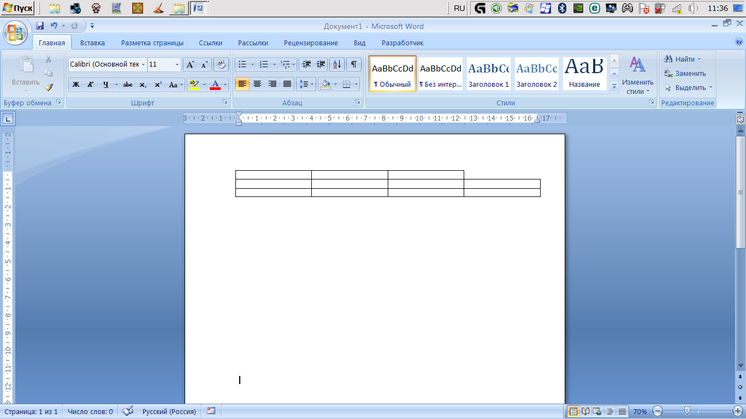Select the Заголовок 1 style thumbnail
Image resolution: width=746 pixels, height=419 pixels.
488,74
